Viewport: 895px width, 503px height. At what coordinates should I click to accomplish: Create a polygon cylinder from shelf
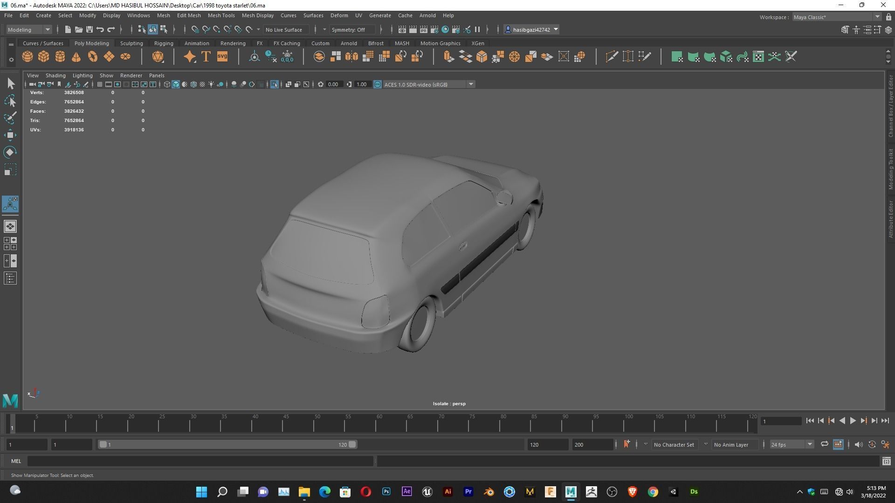[x=60, y=57]
